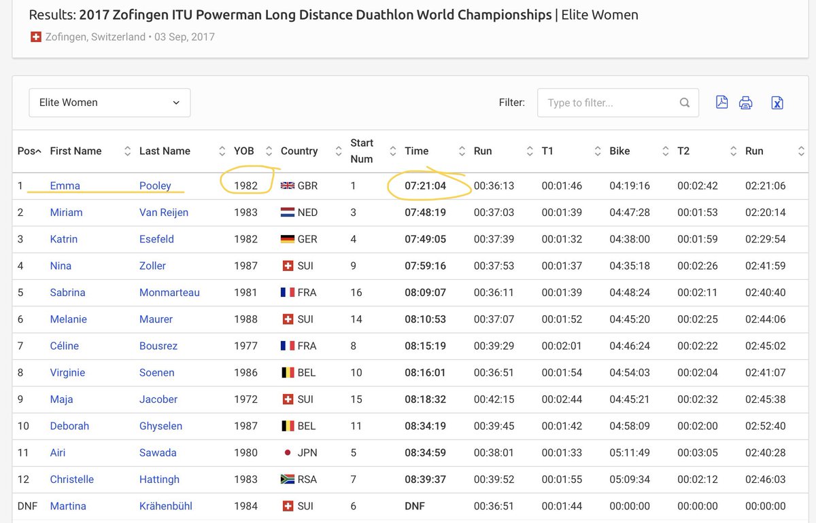816x523 pixels.
Task: Select first run split 00:42:15
Action: tap(494, 399)
